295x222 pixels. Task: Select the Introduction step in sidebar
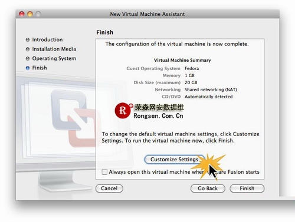click(44, 39)
